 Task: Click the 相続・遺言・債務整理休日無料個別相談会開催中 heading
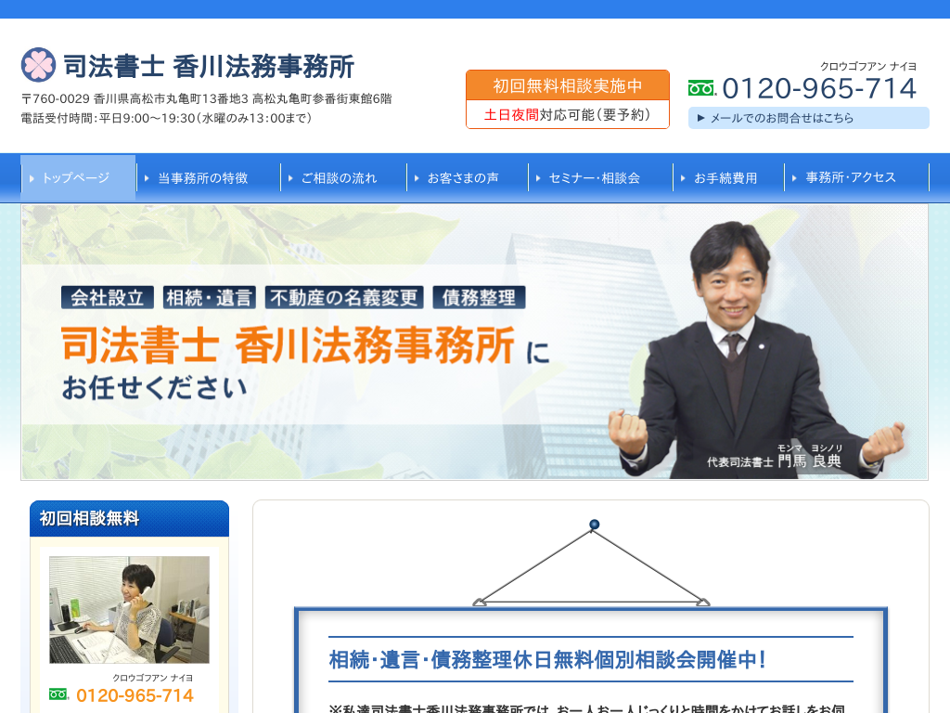click(x=547, y=660)
